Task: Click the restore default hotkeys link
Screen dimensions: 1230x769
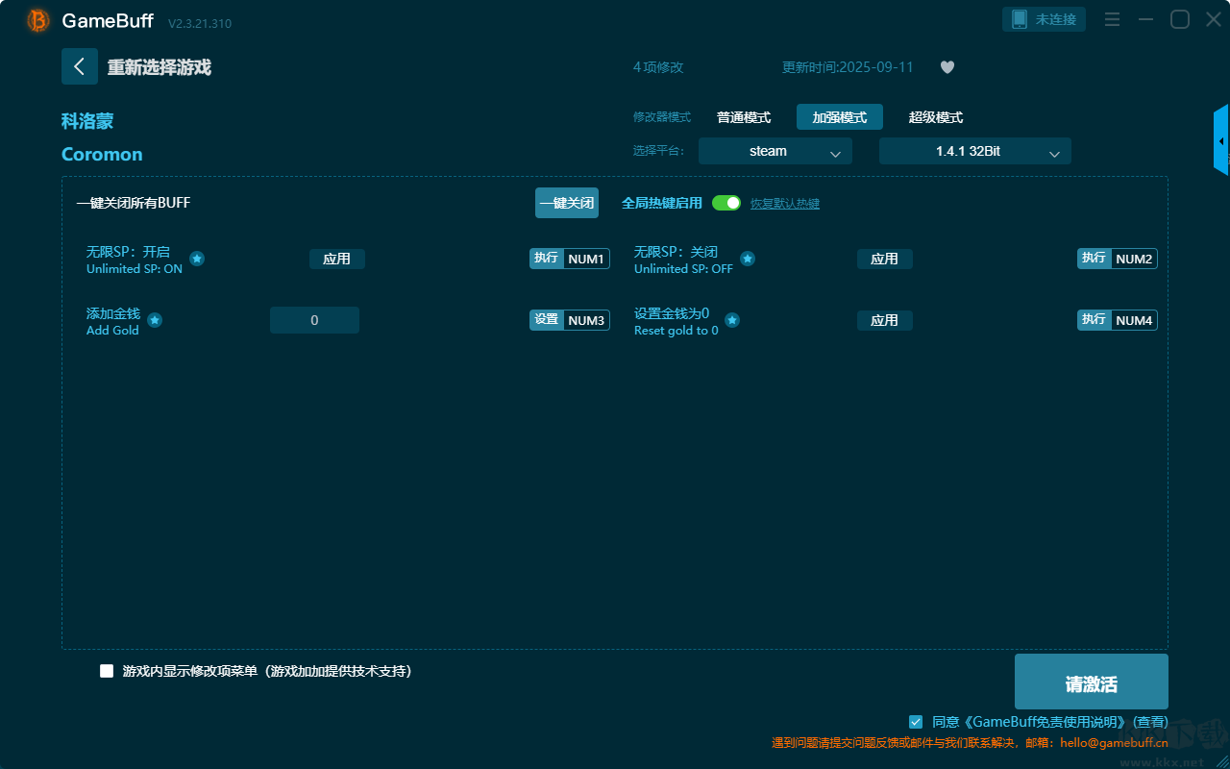Action: (x=785, y=204)
